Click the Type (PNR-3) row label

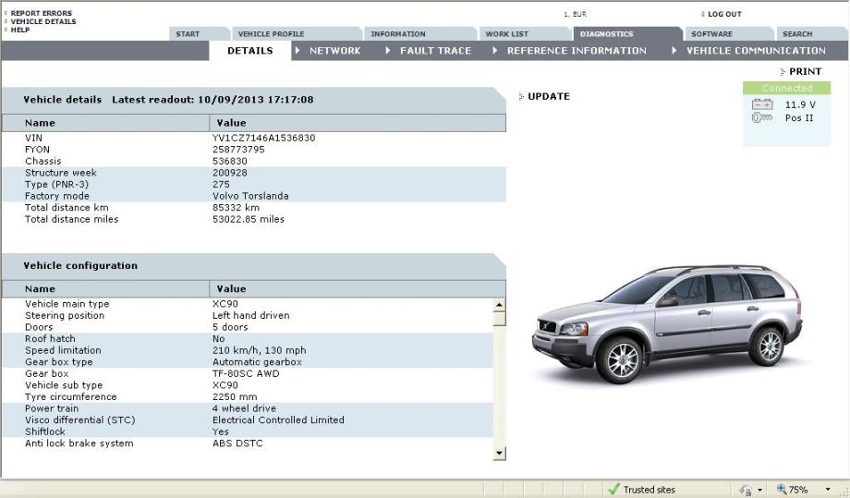(x=56, y=184)
